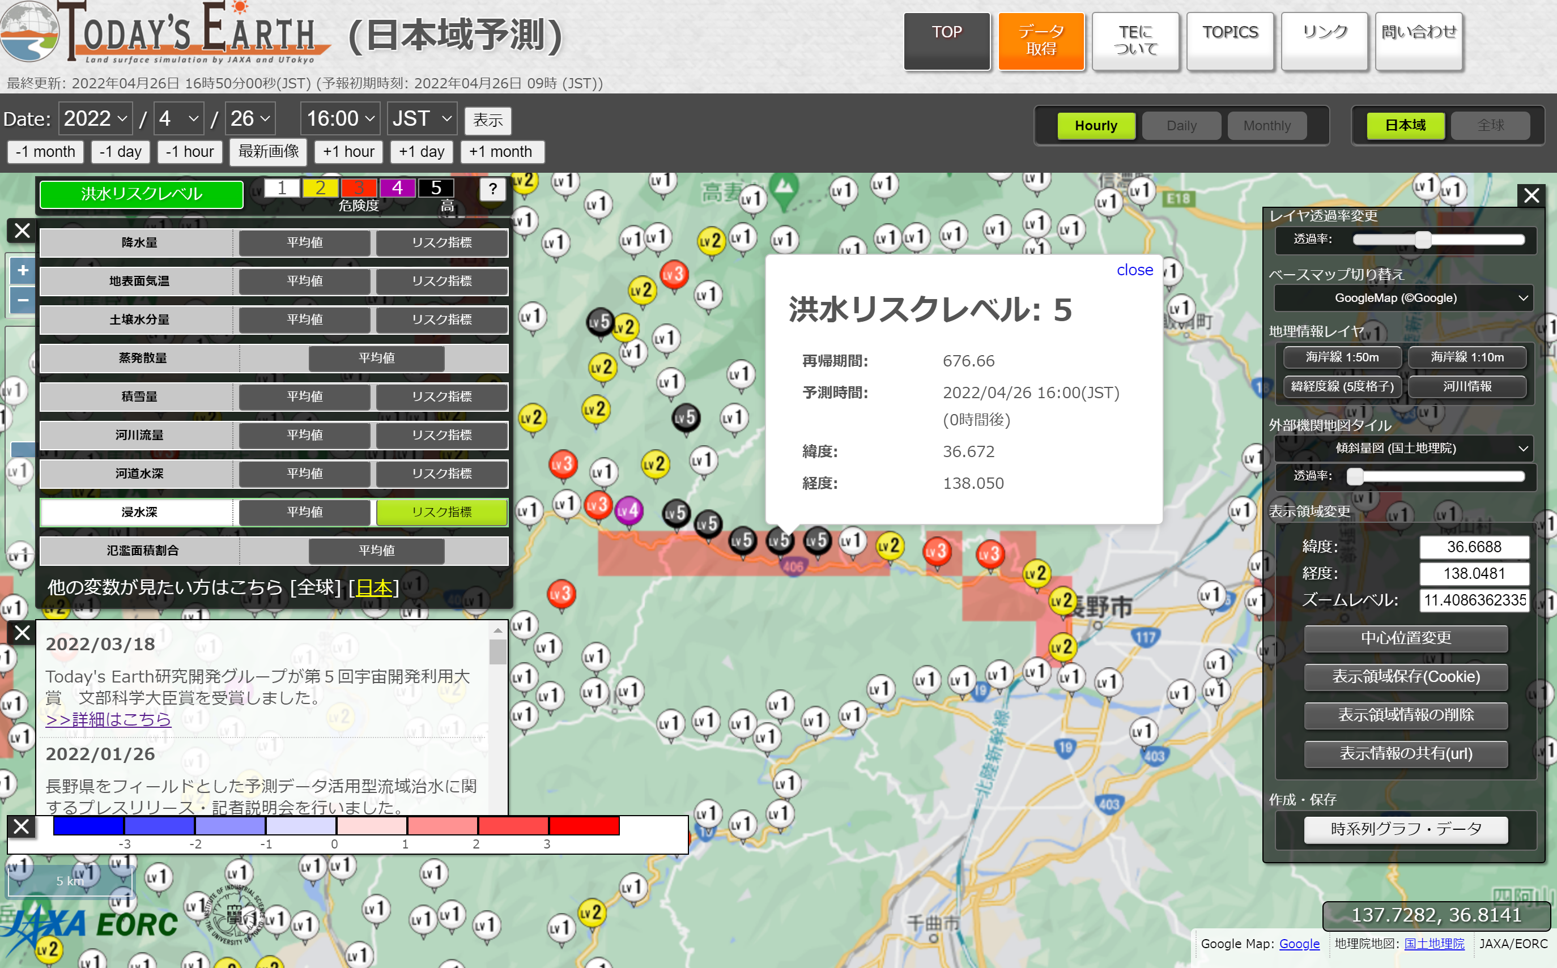The width and height of the screenshot is (1557, 968).
Task: Toggle 海岸線 1:10m layer
Action: [1467, 357]
